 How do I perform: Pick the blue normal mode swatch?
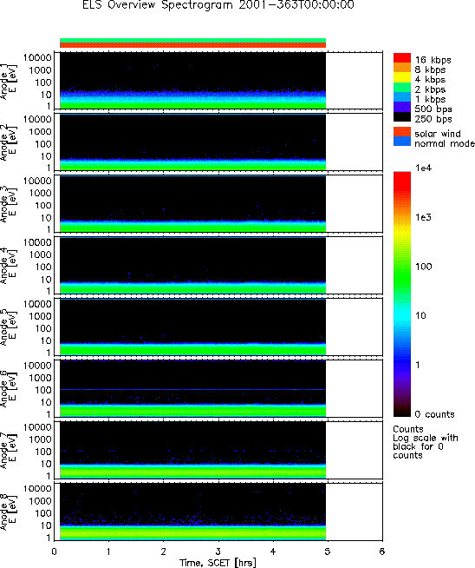coord(402,142)
